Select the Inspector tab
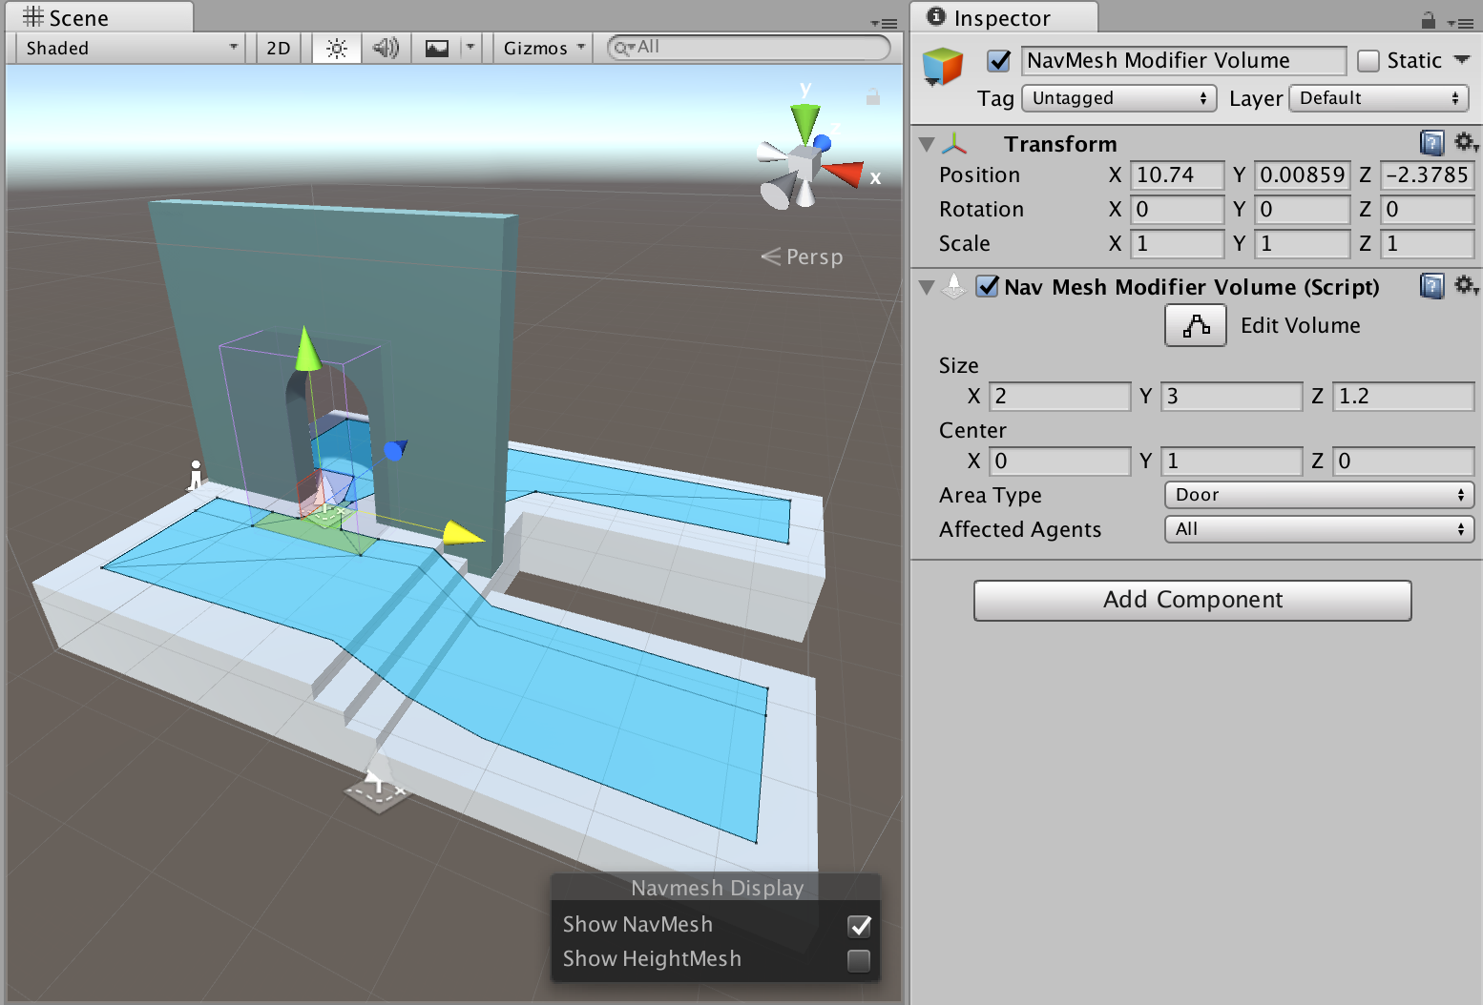The height and width of the screenshot is (1005, 1483). pos(1004,16)
